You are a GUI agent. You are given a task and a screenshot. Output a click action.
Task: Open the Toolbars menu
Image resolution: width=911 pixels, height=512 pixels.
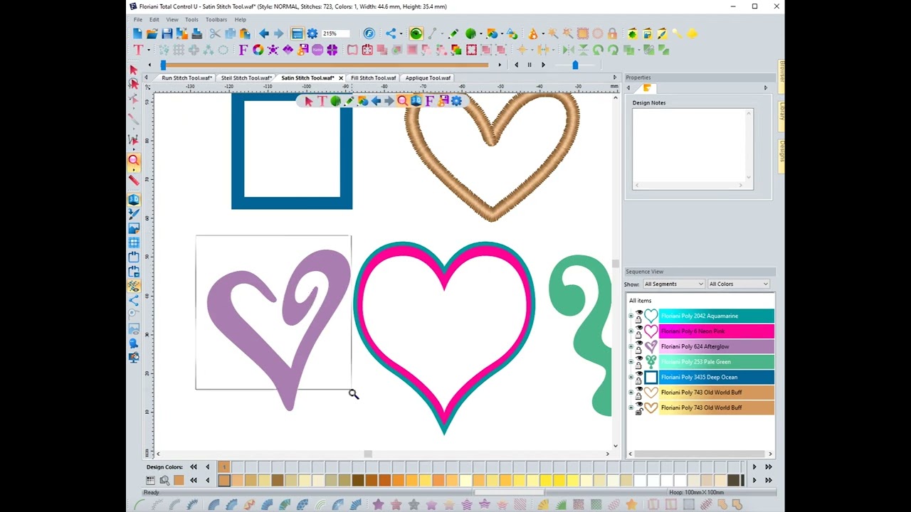(216, 19)
